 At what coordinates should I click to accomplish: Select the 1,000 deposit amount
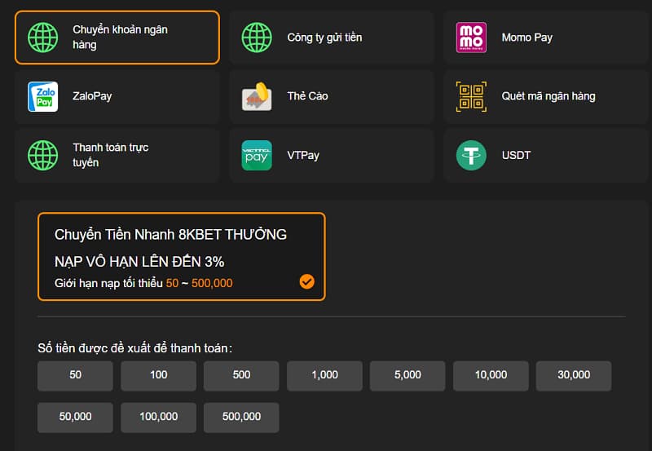[324, 375]
